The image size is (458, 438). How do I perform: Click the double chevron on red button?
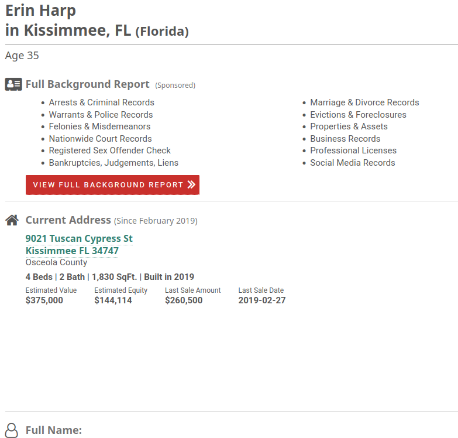point(191,185)
